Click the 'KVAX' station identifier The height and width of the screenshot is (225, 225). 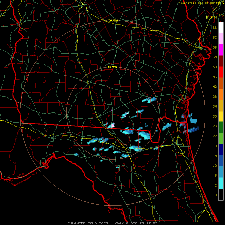point(120,223)
